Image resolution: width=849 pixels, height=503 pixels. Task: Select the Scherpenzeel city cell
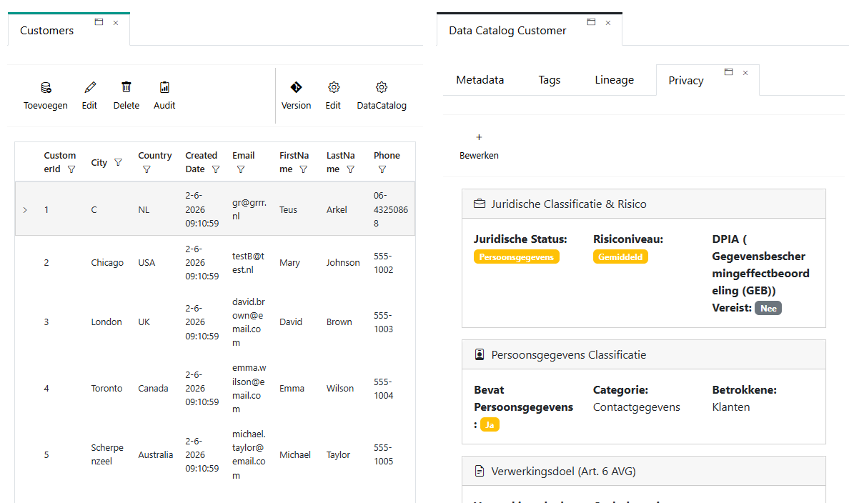click(107, 454)
